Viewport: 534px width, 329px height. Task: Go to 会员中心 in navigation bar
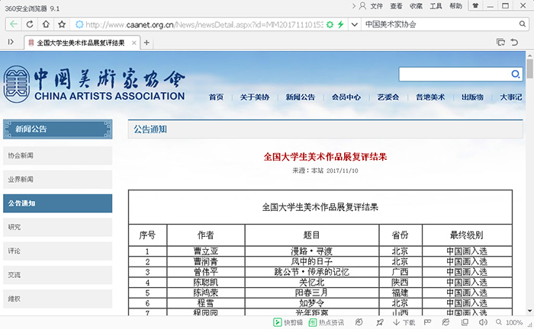346,97
